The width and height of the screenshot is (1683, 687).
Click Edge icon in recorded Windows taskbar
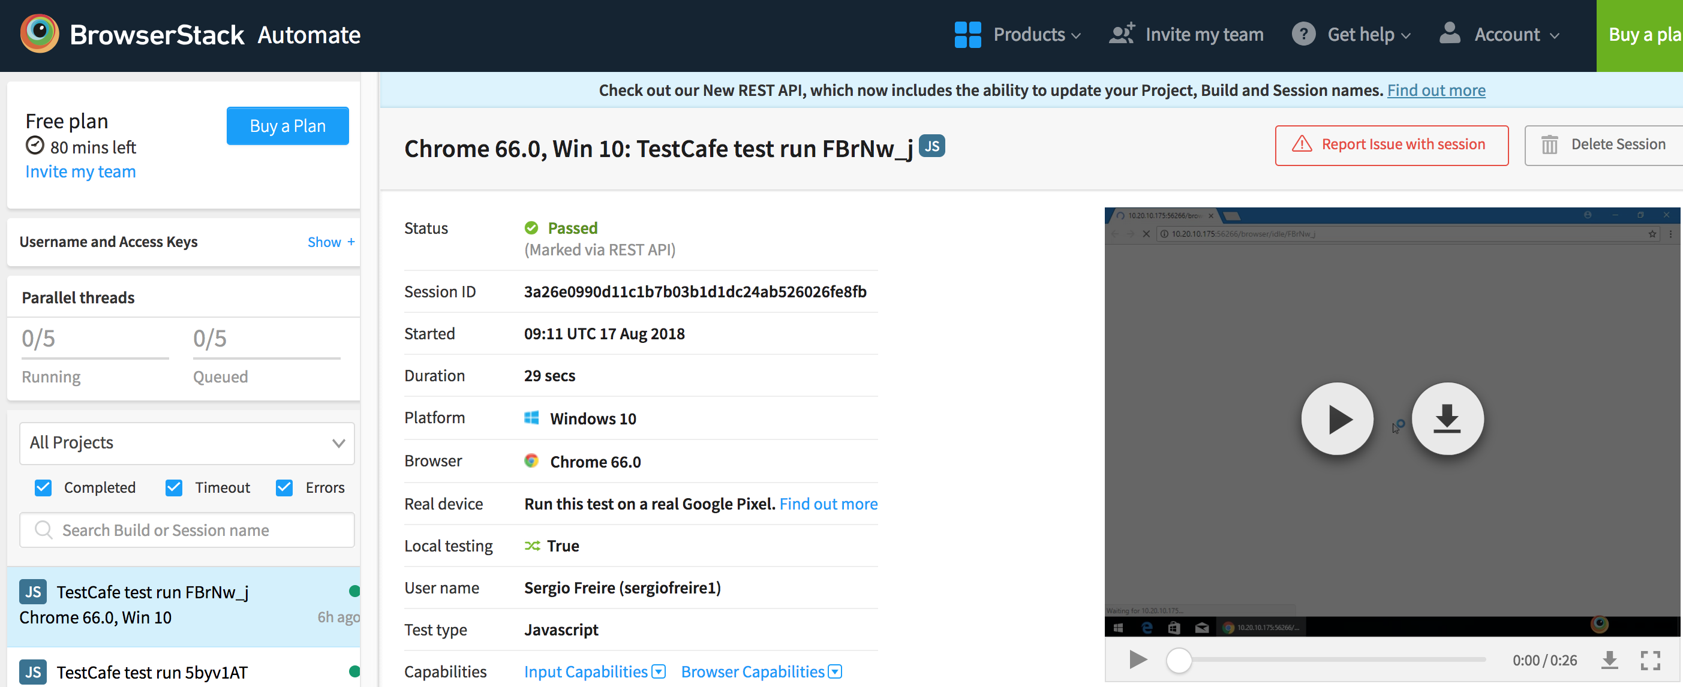click(1147, 628)
